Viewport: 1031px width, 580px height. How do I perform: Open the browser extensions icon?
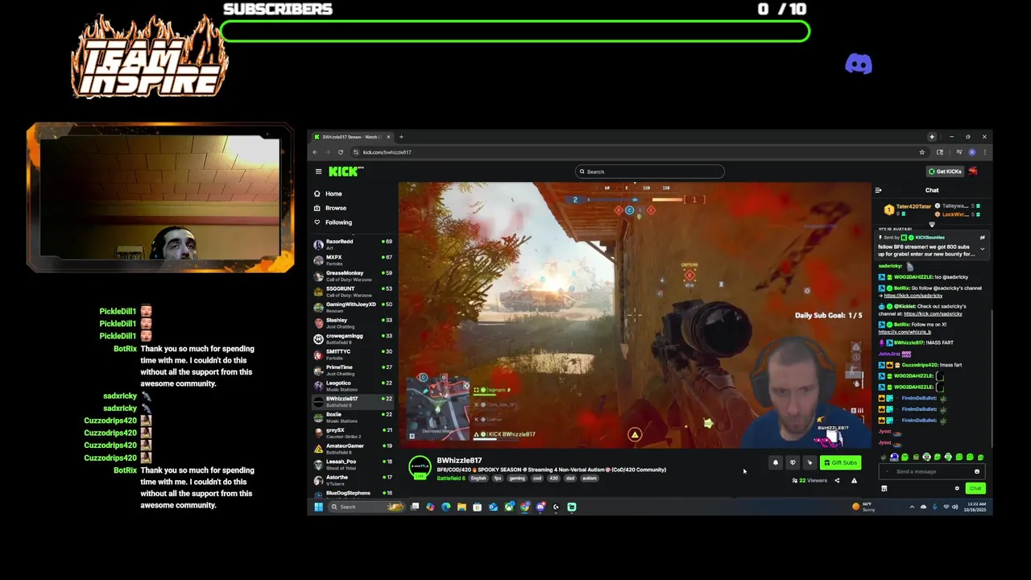click(940, 152)
